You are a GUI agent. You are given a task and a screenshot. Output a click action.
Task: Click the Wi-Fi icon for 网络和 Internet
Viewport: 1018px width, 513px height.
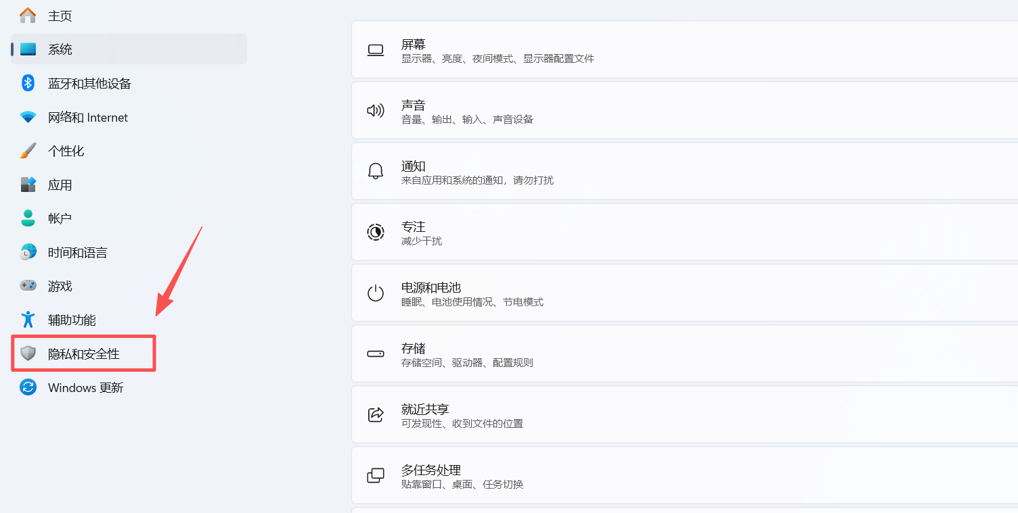tap(28, 117)
